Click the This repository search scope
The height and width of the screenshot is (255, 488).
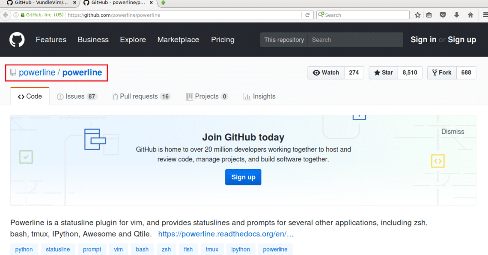coord(284,40)
